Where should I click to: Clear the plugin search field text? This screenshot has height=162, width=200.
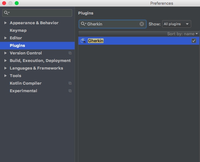tap(142, 24)
